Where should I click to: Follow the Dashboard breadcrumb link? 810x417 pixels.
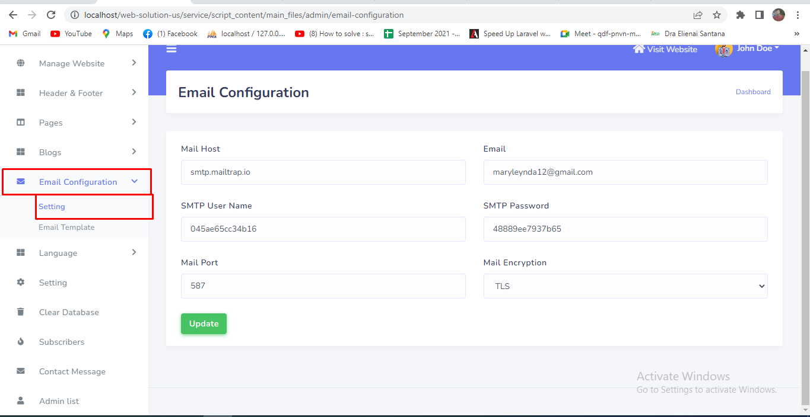point(753,92)
